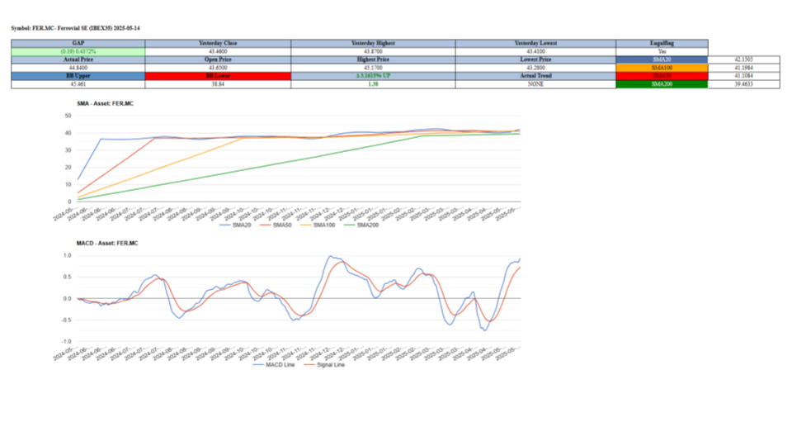Click the green percentage UP cell
The image size is (792, 446).
[x=372, y=76]
